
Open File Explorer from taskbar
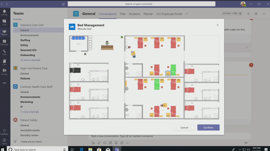point(90,149)
